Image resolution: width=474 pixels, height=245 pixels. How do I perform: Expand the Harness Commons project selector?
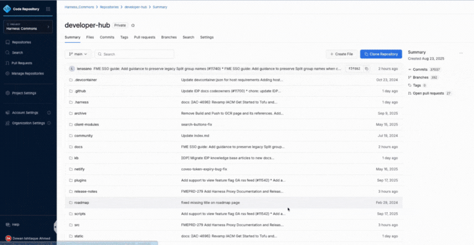click(x=28, y=27)
